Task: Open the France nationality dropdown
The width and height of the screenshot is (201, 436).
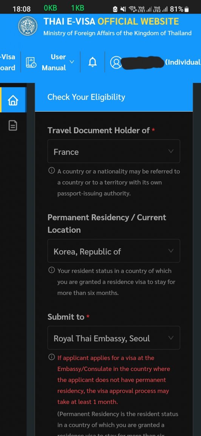Action: pyautogui.click(x=114, y=151)
